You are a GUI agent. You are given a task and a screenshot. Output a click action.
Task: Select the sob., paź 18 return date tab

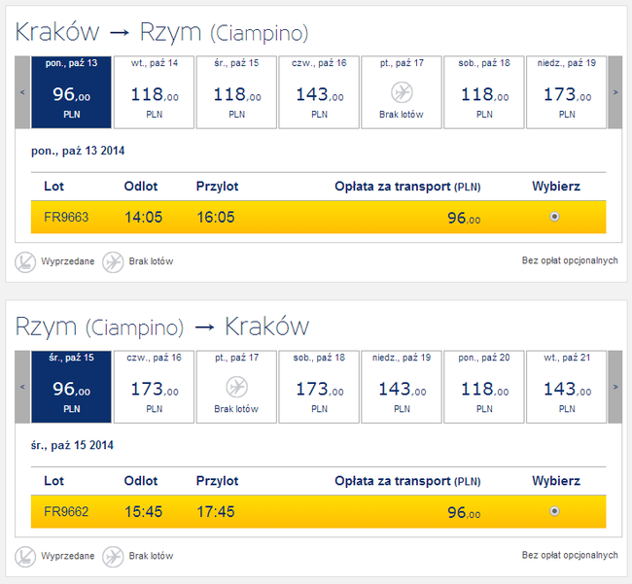coord(318,387)
